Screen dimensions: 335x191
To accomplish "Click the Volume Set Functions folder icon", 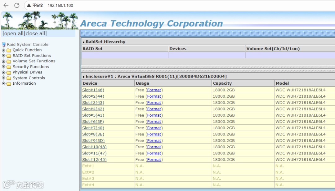I will pos(9,61).
